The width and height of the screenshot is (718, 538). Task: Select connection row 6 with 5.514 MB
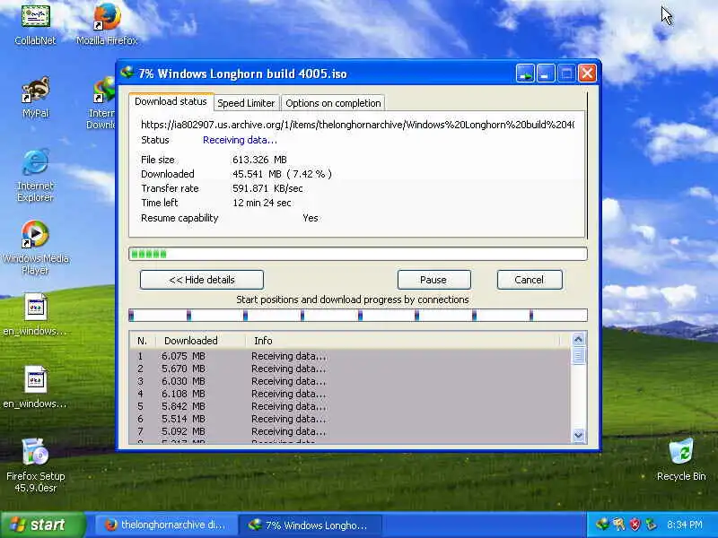click(x=350, y=419)
